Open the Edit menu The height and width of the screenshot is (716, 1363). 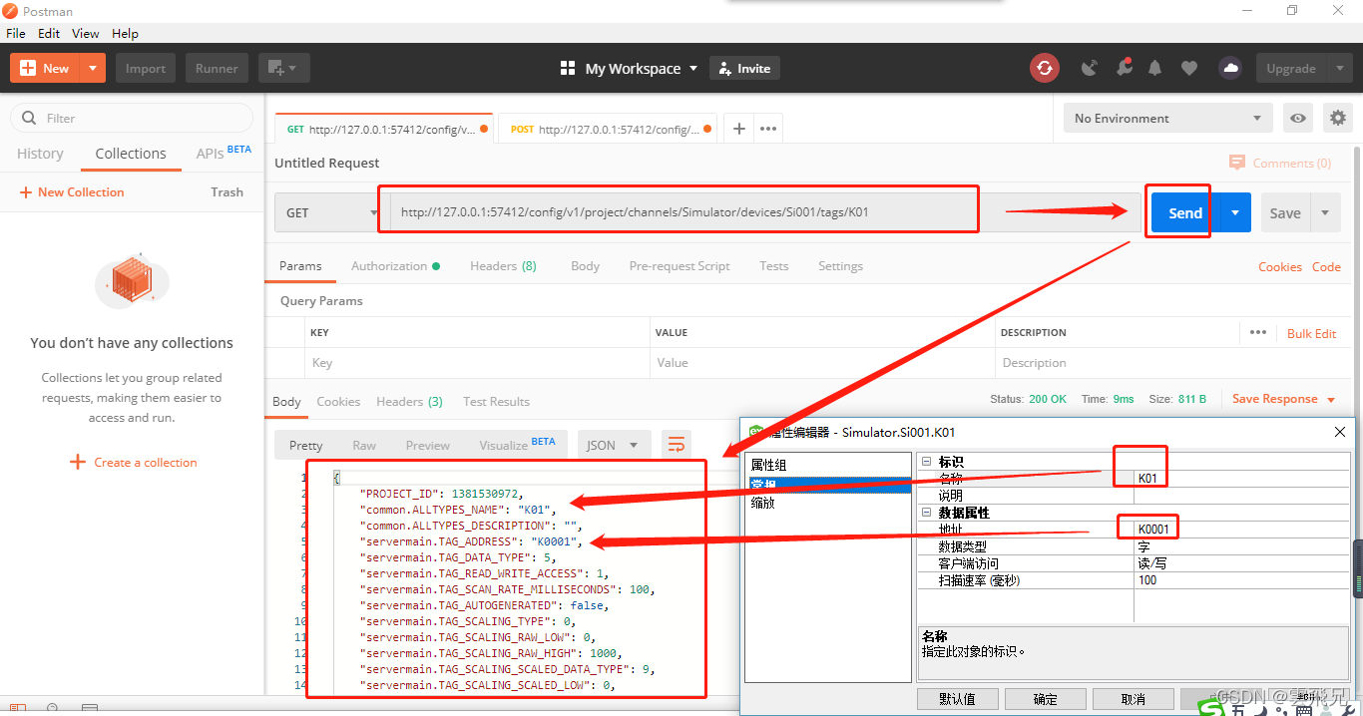click(49, 33)
